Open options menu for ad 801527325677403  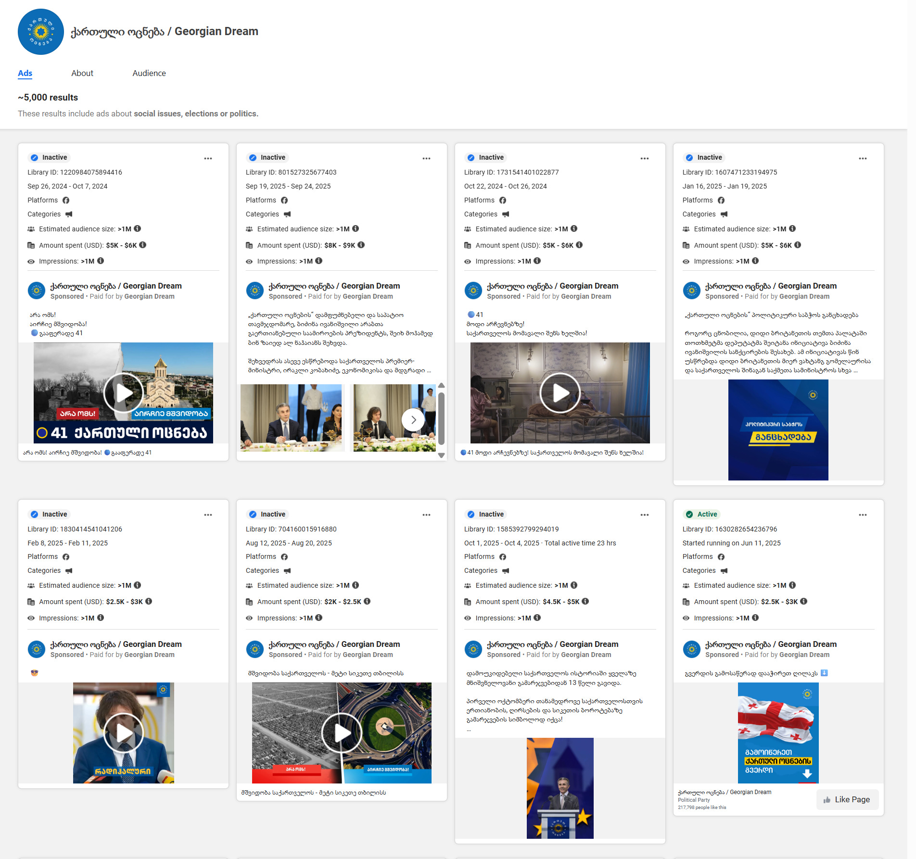point(426,158)
